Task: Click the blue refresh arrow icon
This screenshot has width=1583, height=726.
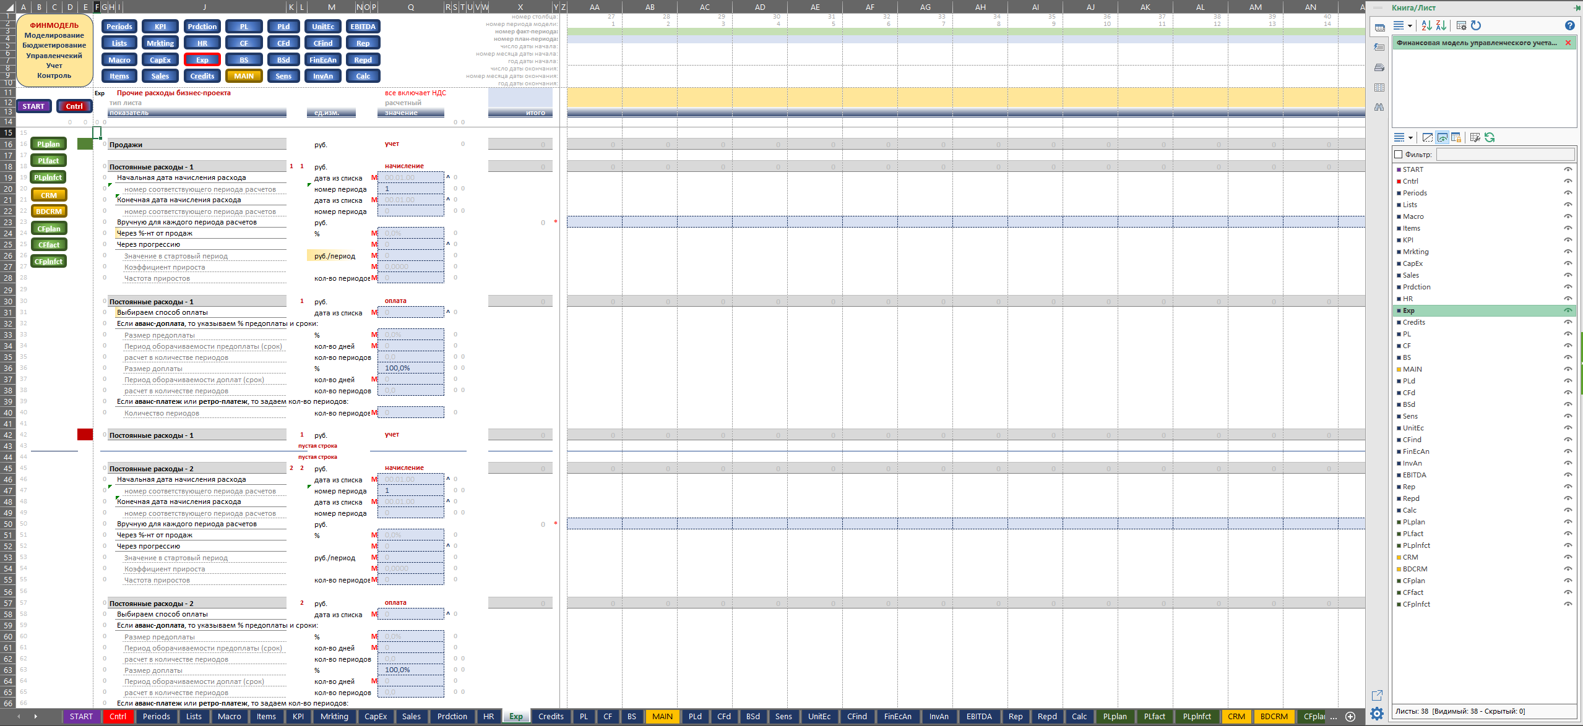Action: click(1476, 25)
